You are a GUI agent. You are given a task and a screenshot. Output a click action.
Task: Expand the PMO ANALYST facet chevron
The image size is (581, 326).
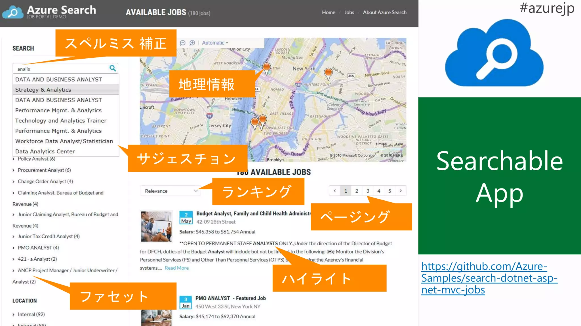(13, 248)
